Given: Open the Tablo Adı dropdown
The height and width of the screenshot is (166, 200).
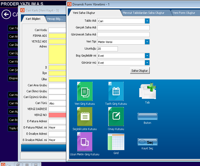Looking at the screenshot, I should [147, 21].
